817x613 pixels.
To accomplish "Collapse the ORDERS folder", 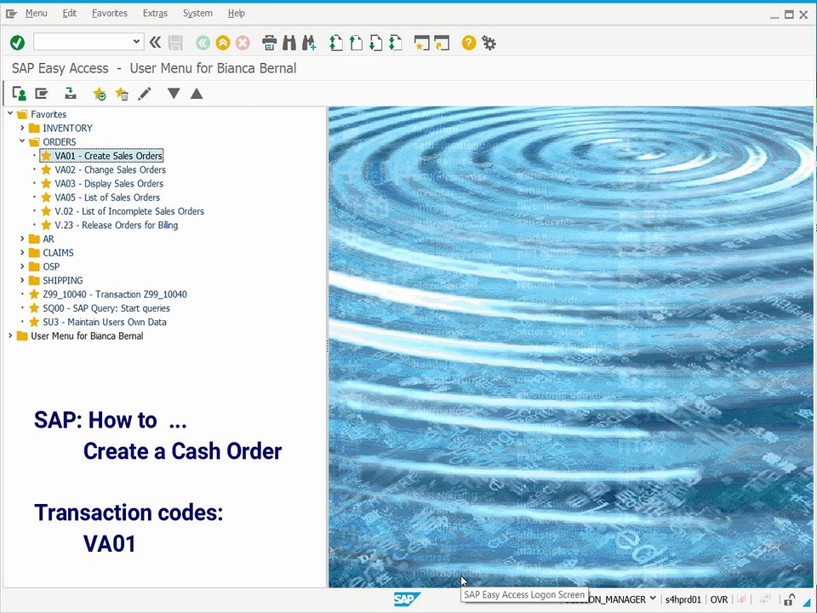I will click(x=22, y=141).
